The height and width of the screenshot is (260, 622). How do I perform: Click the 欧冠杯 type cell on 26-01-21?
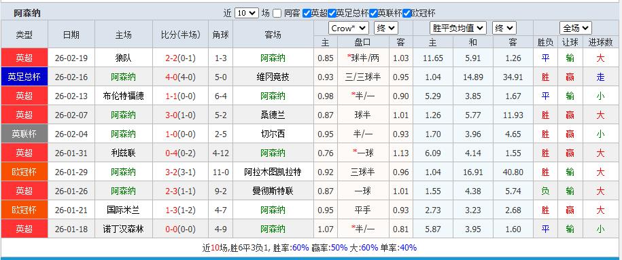[24, 210]
